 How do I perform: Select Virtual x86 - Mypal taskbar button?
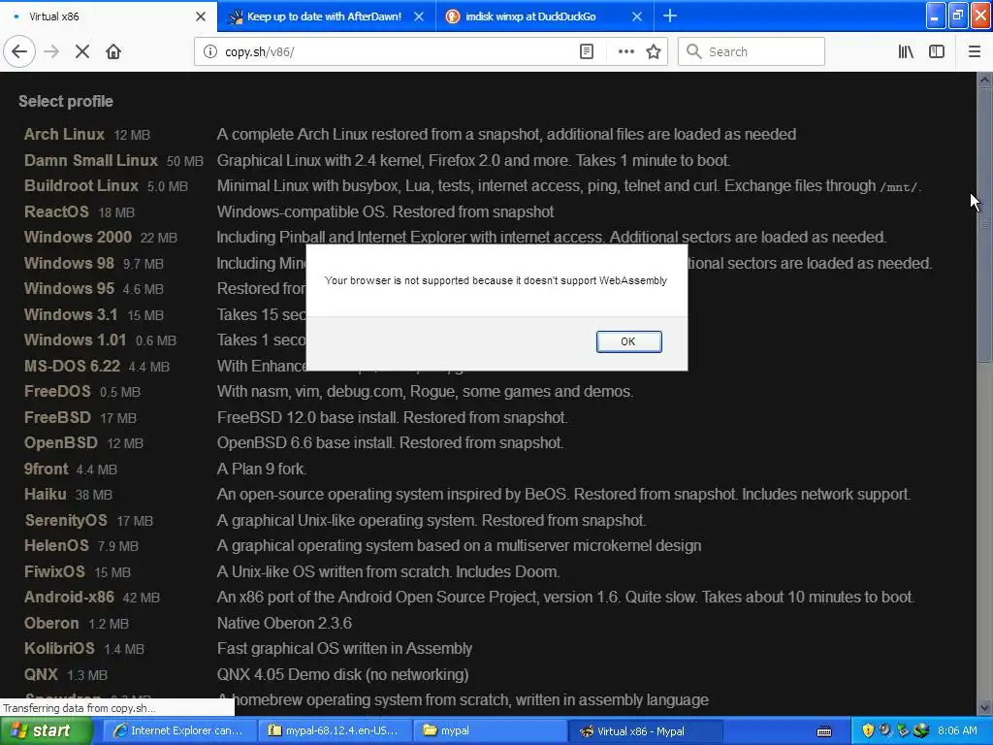click(x=645, y=730)
